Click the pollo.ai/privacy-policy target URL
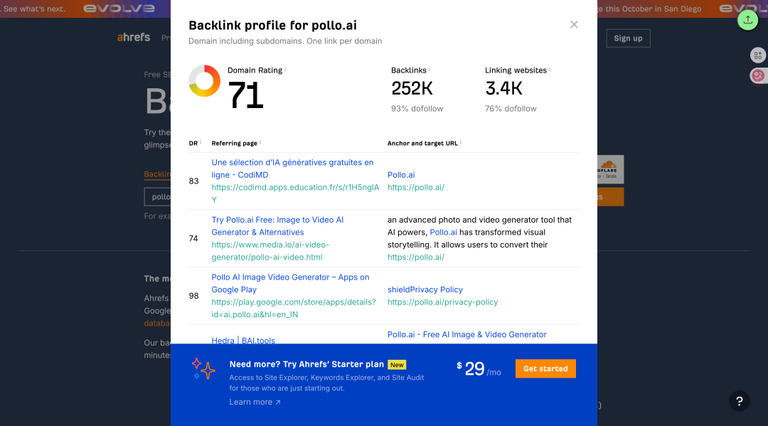The image size is (768, 426). pyautogui.click(x=443, y=302)
